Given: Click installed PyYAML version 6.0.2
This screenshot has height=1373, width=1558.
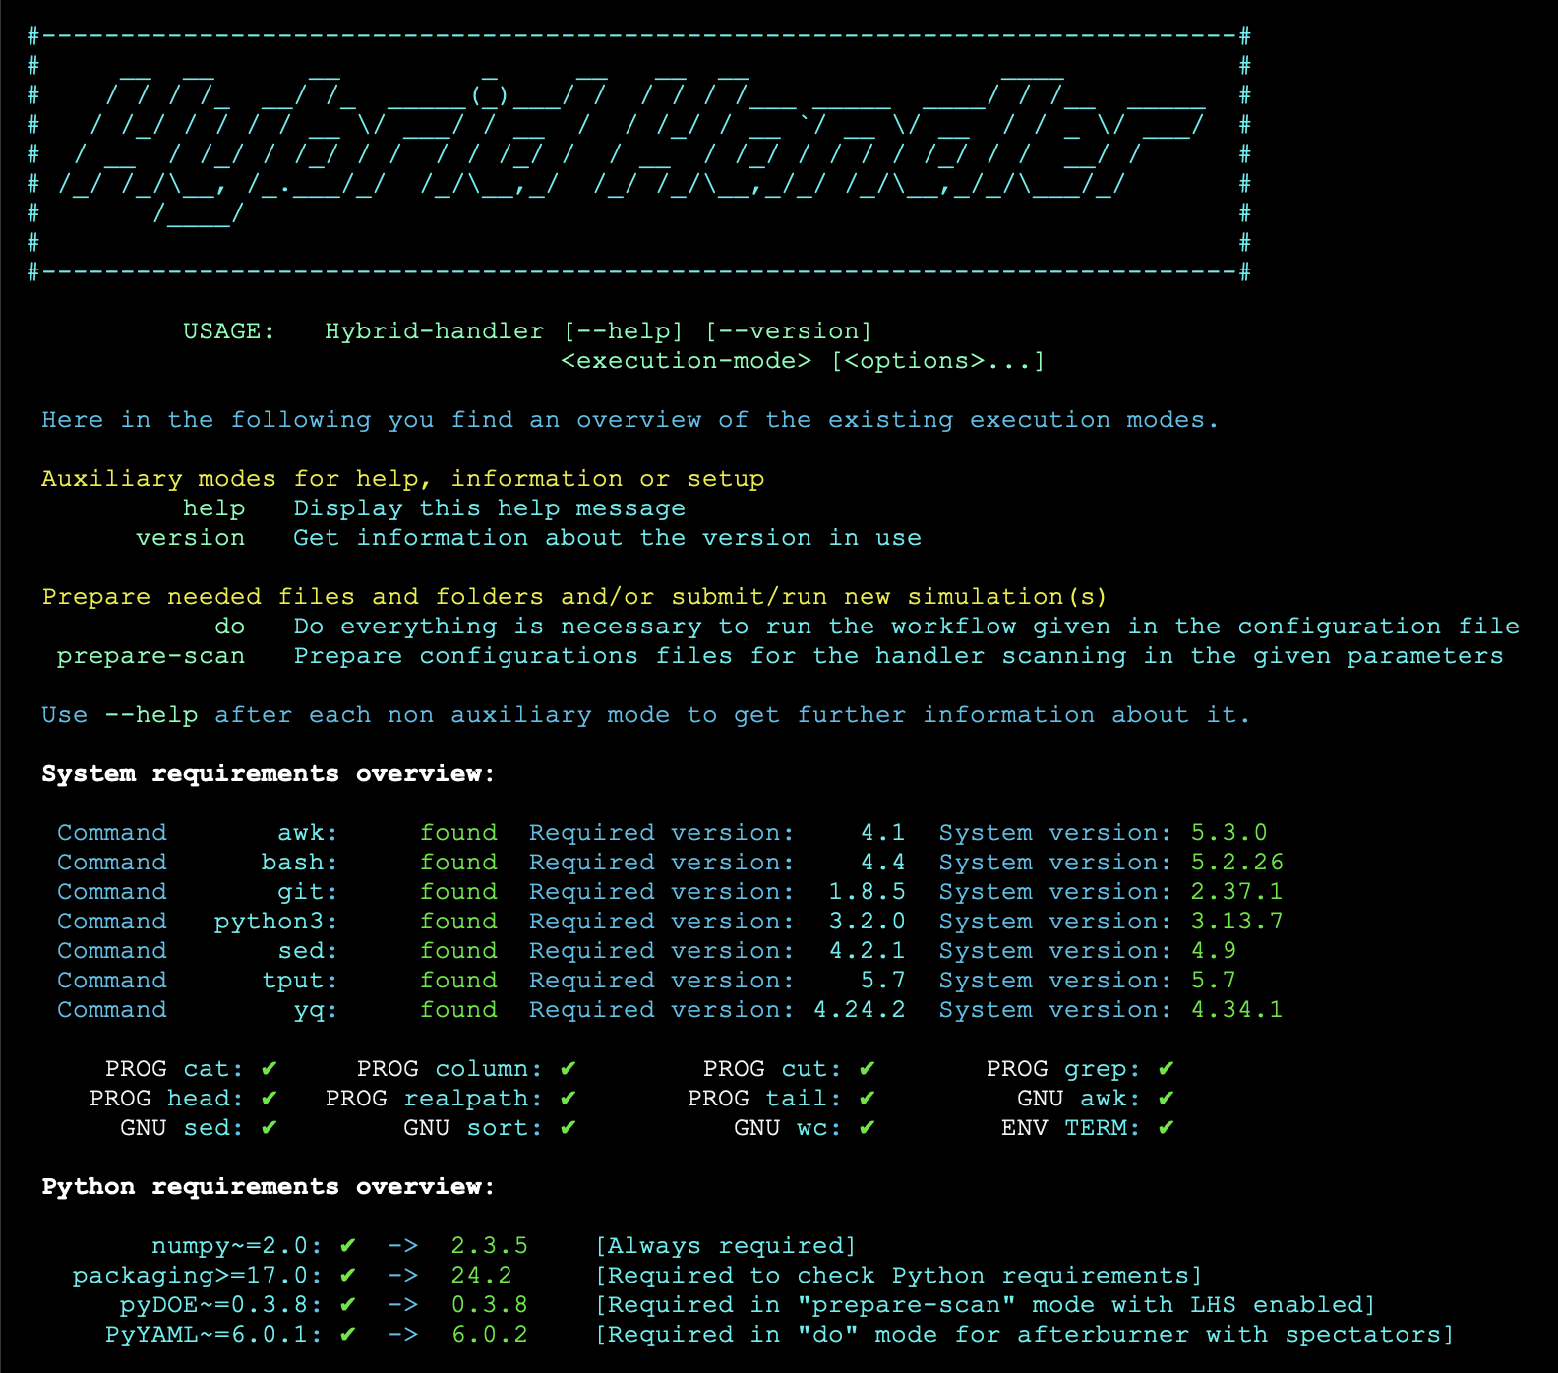Looking at the screenshot, I should (490, 1335).
